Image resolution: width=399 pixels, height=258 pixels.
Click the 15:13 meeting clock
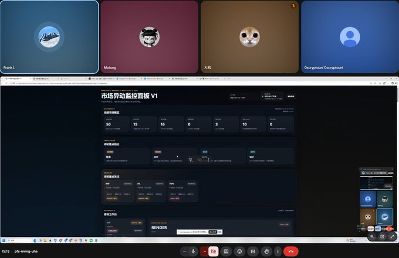coord(5,252)
